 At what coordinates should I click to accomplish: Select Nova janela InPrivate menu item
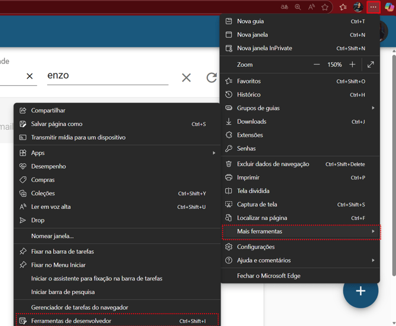(264, 48)
